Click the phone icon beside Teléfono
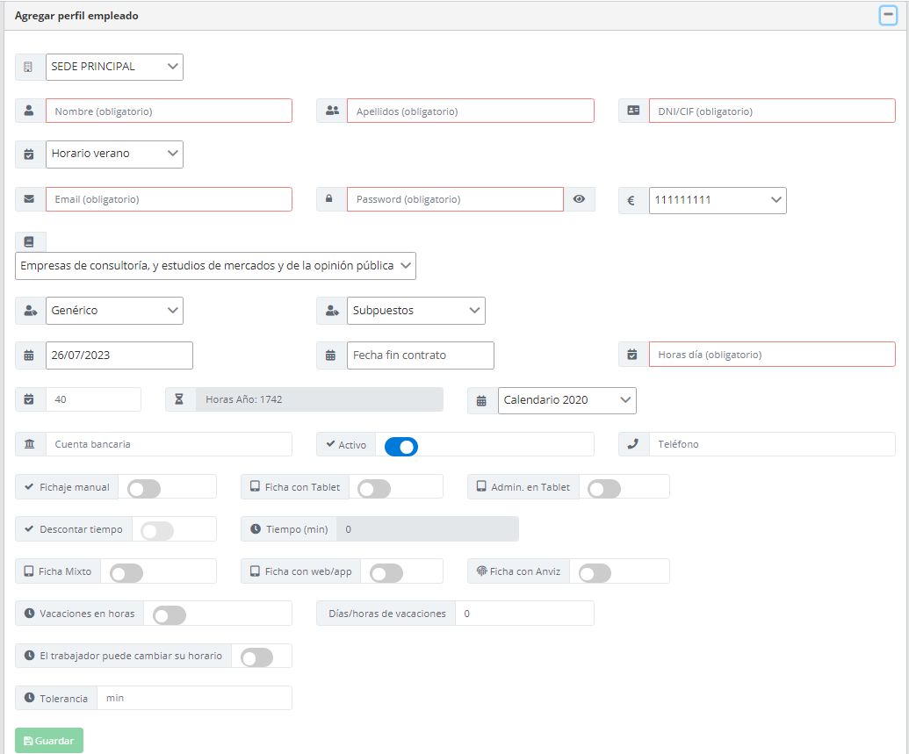The width and height of the screenshot is (909, 754). click(x=632, y=444)
